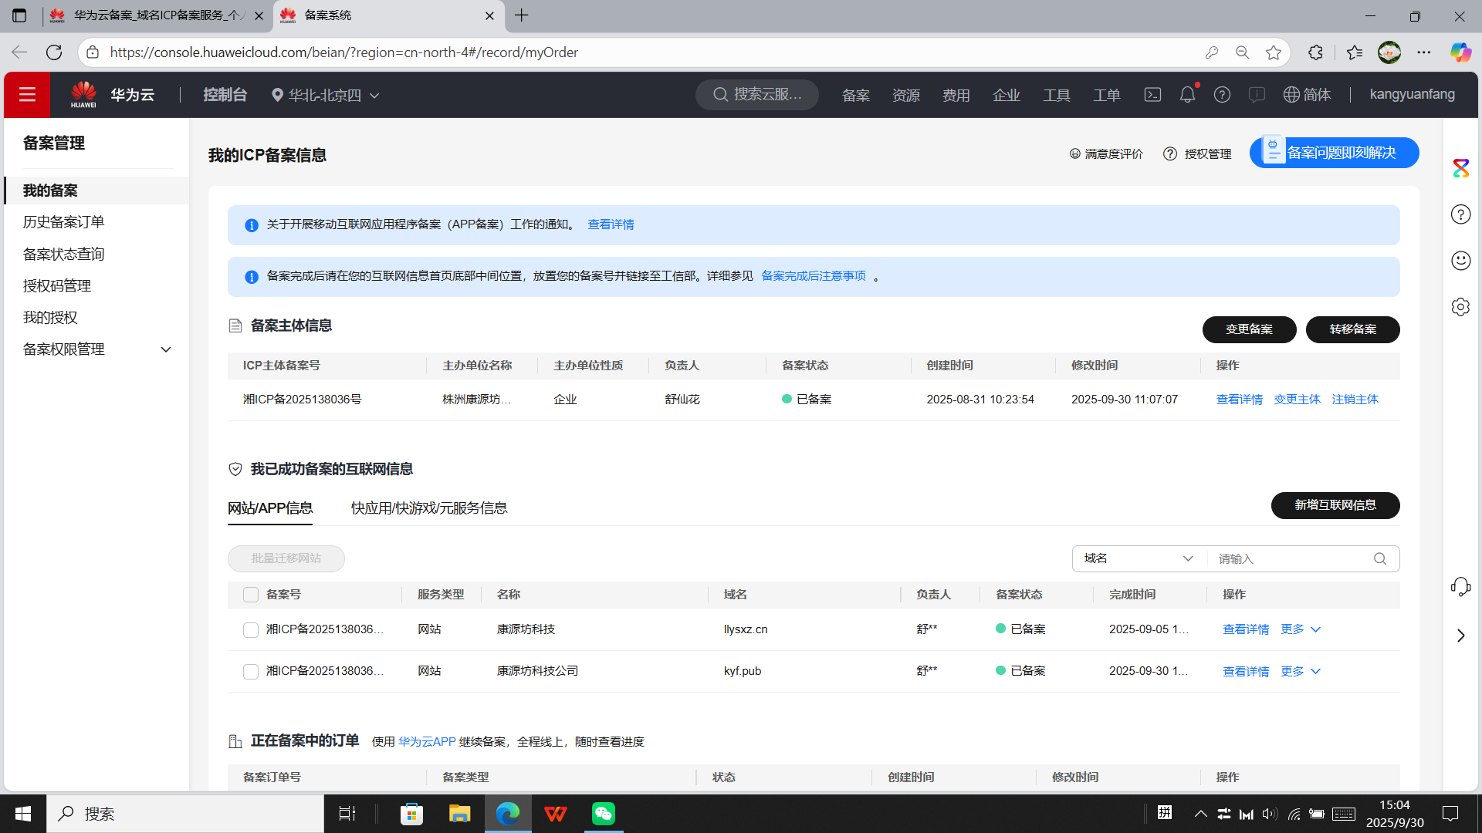Check the box for llysxz.cn record
Image resolution: width=1482 pixels, height=833 pixels.
pyautogui.click(x=250, y=630)
